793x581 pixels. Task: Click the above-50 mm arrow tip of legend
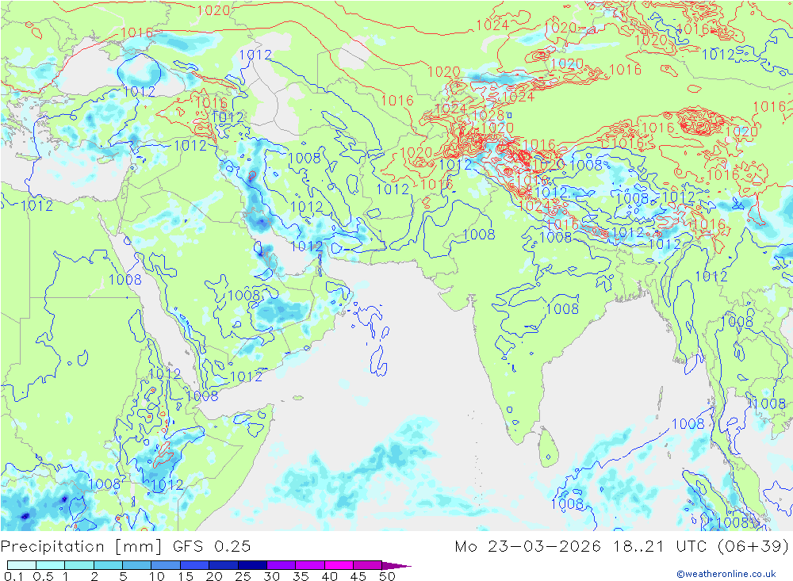click(x=396, y=565)
